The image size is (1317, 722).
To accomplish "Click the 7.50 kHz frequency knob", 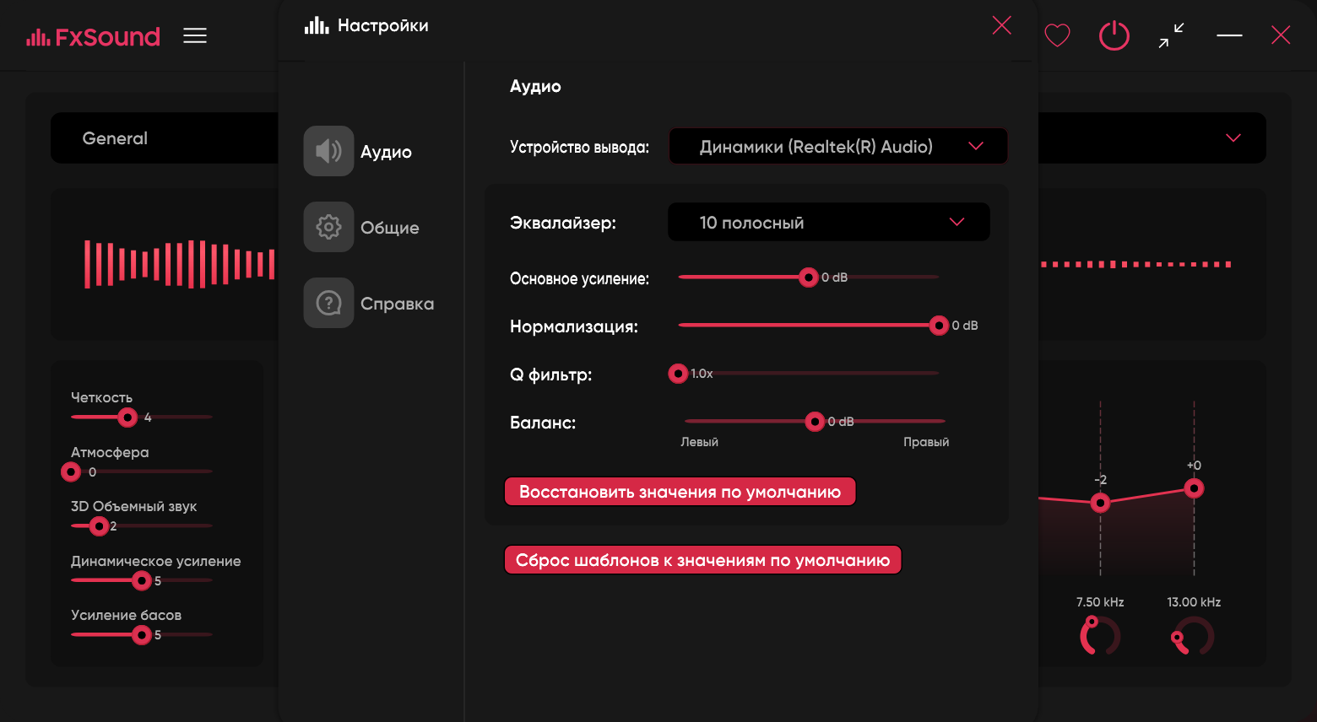I will coord(1099,636).
